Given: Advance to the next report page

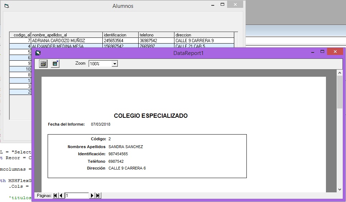Looking at the screenshot, I should (x=92, y=196).
